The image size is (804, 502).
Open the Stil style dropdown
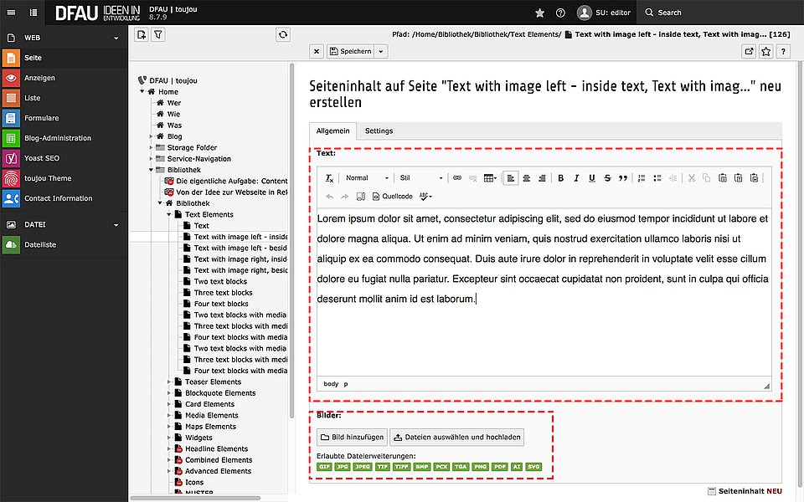(420, 177)
